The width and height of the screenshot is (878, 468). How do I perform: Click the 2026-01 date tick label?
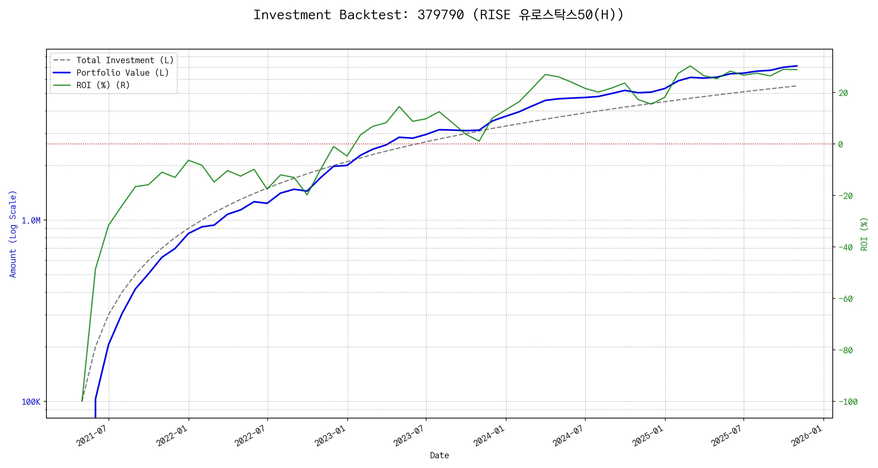807,436
